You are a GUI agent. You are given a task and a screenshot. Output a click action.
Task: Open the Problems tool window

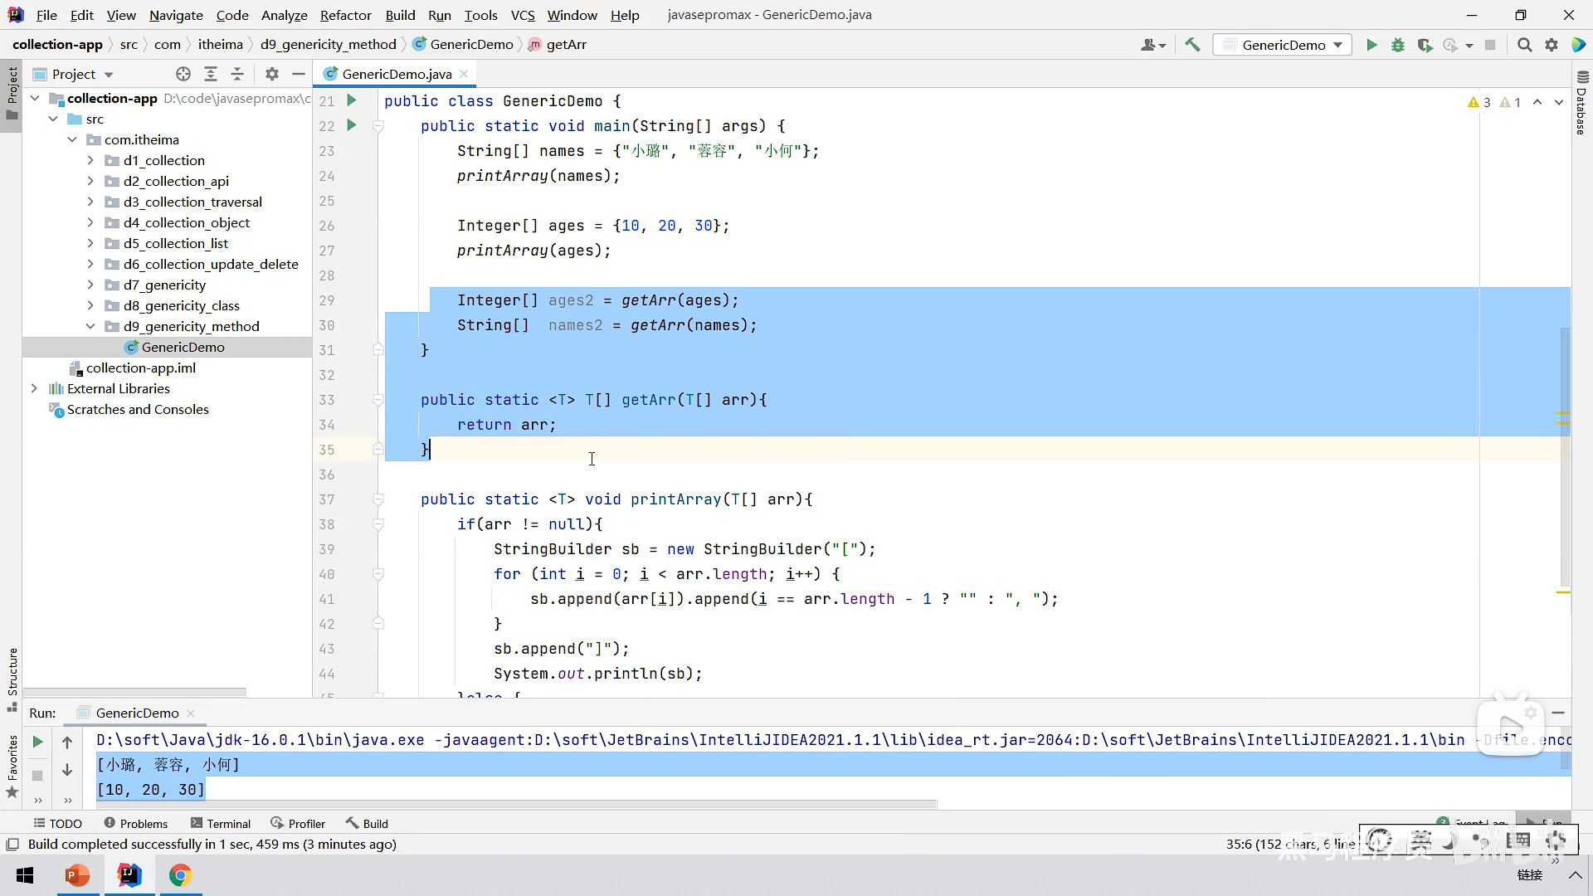[x=135, y=823]
